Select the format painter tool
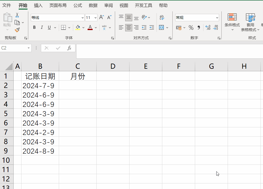This screenshot has width=263, height=189. click(17, 30)
